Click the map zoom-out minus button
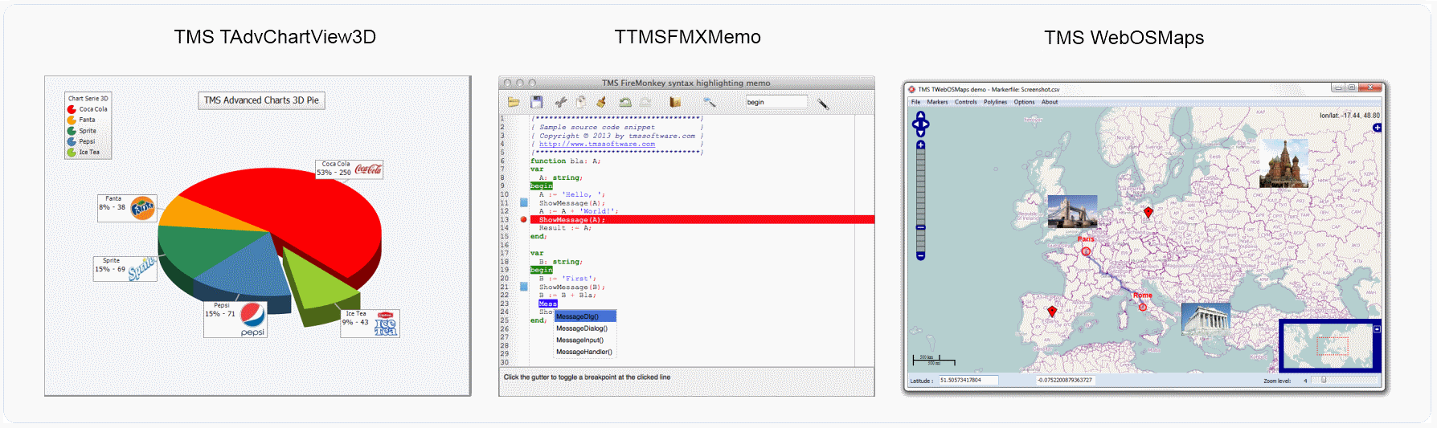 pyautogui.click(x=921, y=256)
